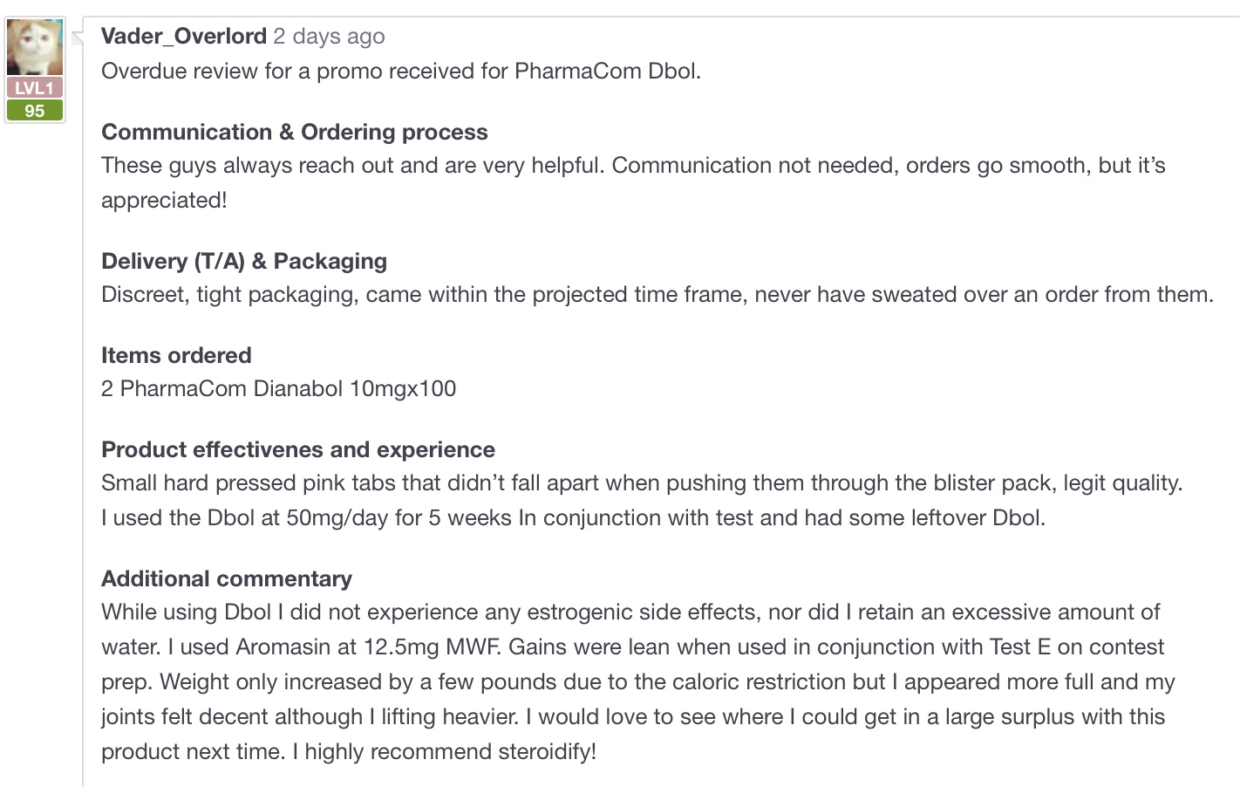This screenshot has width=1240, height=787.
Task: Click the 'Small hard pressed pink tabs' line
Action: tap(641, 482)
